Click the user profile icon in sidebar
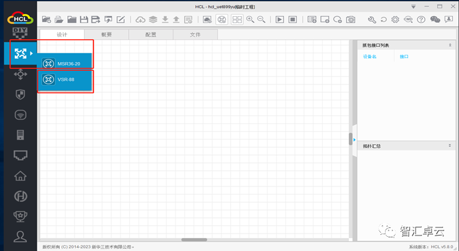This screenshot has width=459, height=251. tap(20, 236)
